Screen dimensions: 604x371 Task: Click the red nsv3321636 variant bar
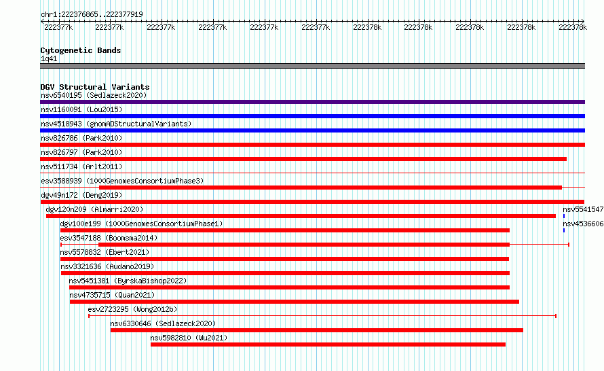tap(285, 273)
